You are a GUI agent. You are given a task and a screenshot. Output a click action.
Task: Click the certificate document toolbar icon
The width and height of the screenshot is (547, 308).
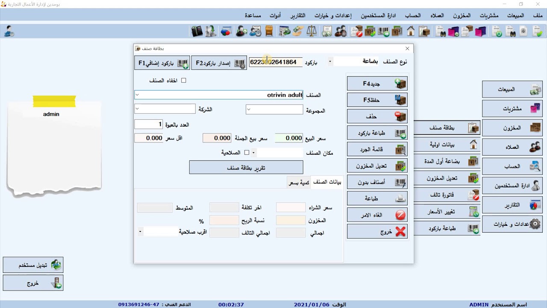(x=327, y=31)
